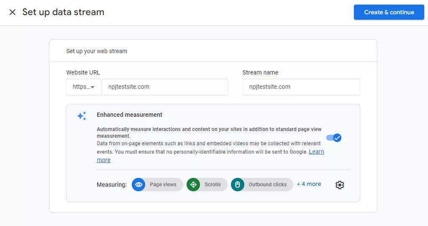This screenshot has width=428, height=226.
Task: Click the Measuring: label
Action: tap(112, 185)
